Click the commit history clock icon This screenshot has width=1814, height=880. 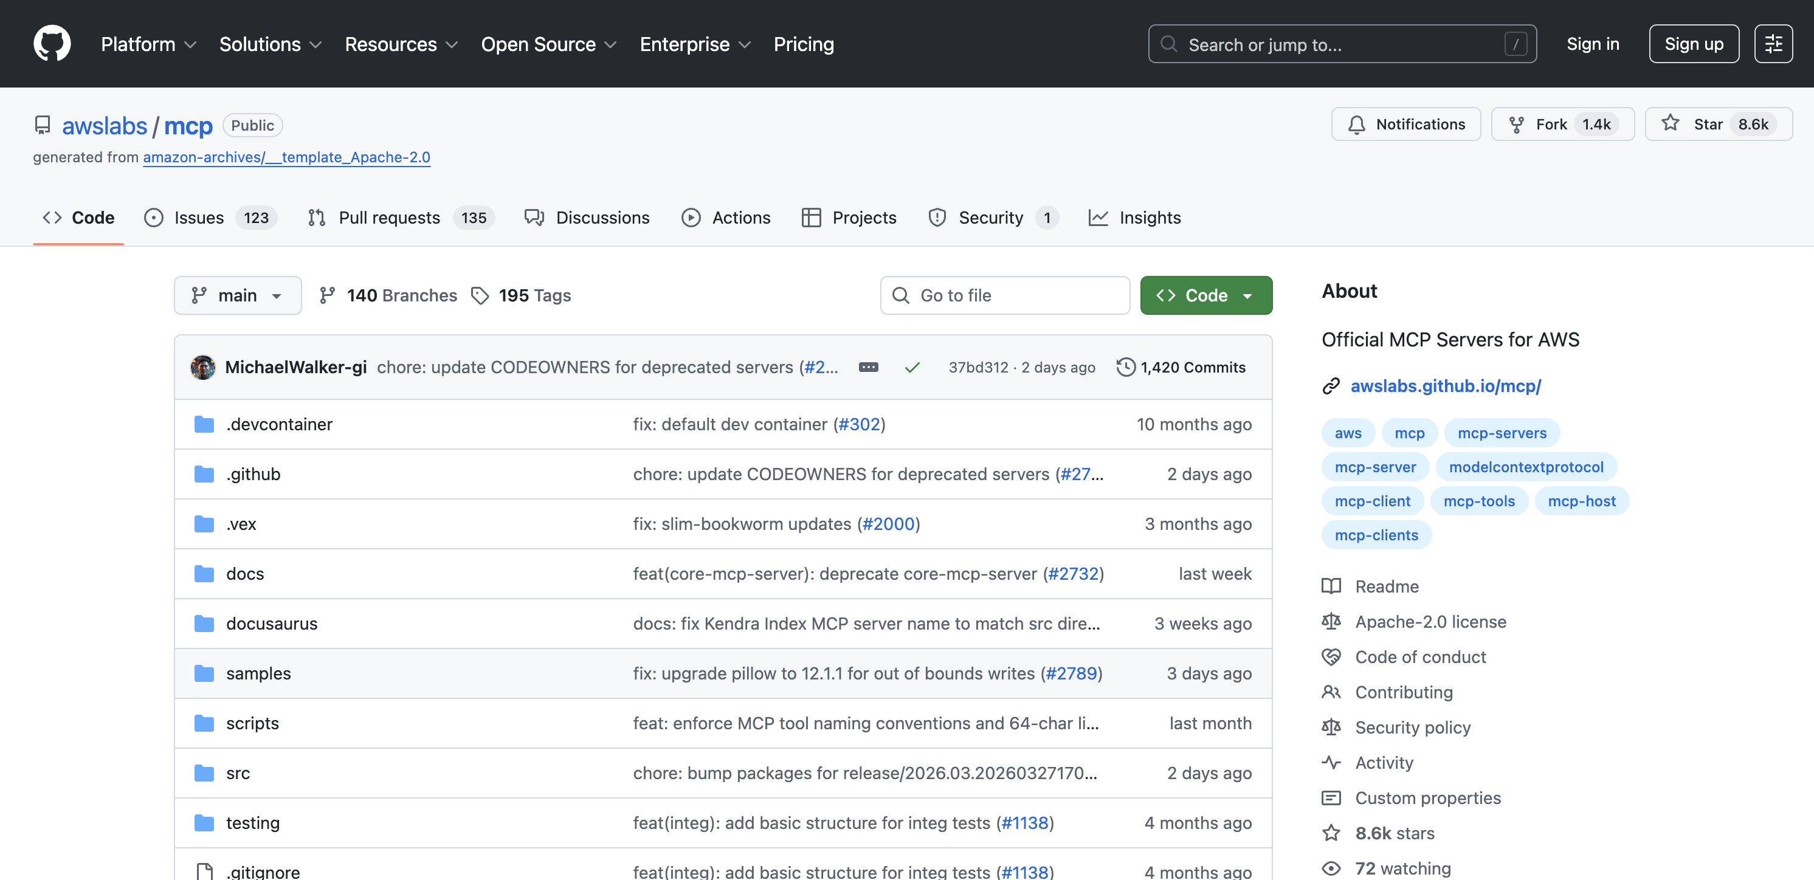coord(1125,367)
